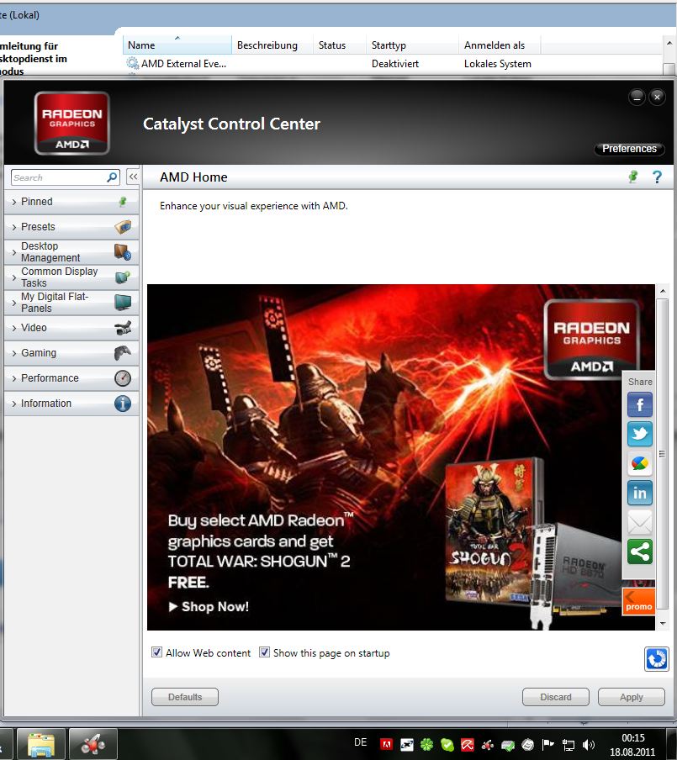Open help with the question mark icon

coord(657,177)
